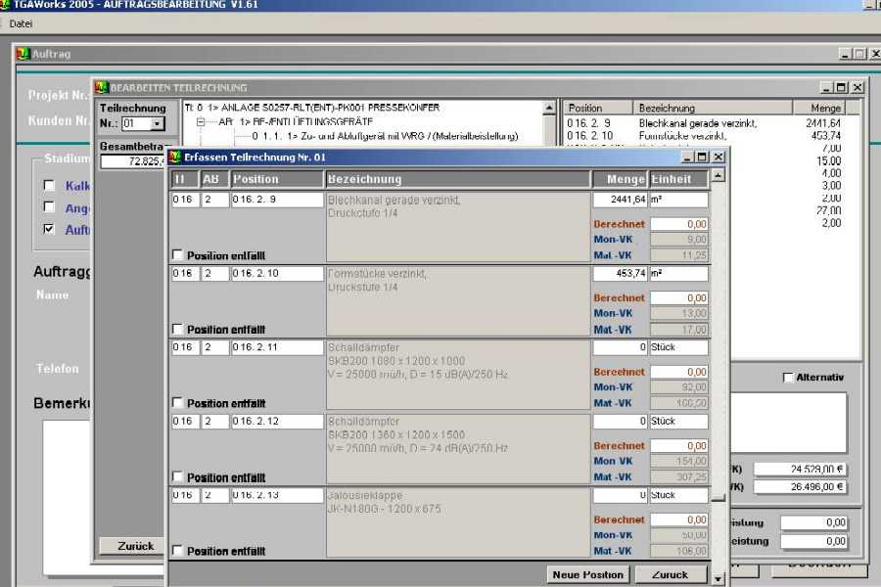Close the Erfassen Teilrechnung Nr. 01 window
The height and width of the screenshot is (587, 881).
point(719,157)
